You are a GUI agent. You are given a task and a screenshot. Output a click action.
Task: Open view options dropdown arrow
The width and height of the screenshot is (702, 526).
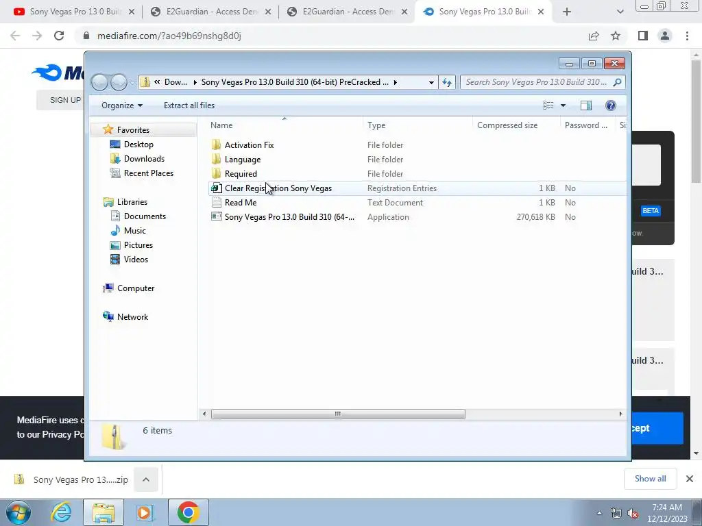pos(564,105)
